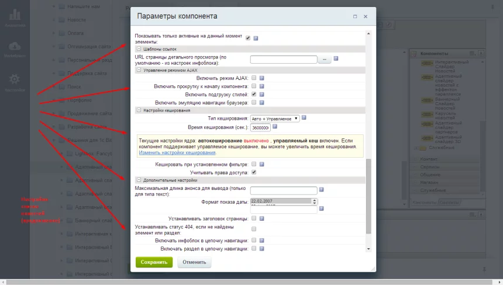The width and height of the screenshot is (503, 285).
Task: Enable the 'Включить режим AJAX' checkbox
Action: pos(254,78)
